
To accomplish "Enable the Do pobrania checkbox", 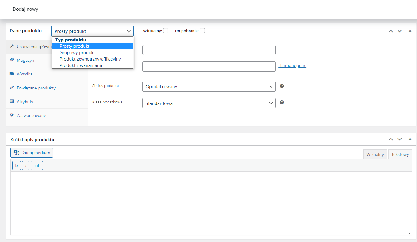I will coord(202,30).
